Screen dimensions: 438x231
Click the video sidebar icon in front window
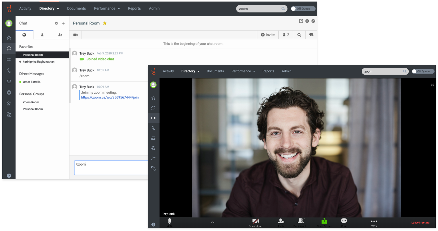(153, 118)
